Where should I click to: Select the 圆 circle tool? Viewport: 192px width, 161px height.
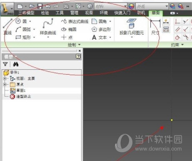click(x=21, y=21)
